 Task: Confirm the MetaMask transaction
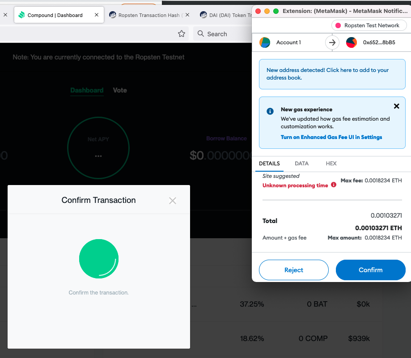[371, 270]
